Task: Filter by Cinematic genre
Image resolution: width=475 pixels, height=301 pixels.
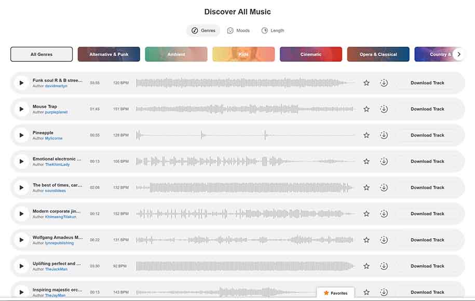Action: click(x=311, y=54)
